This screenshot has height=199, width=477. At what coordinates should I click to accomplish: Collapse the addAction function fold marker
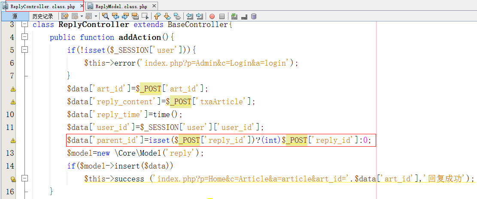(x=24, y=37)
